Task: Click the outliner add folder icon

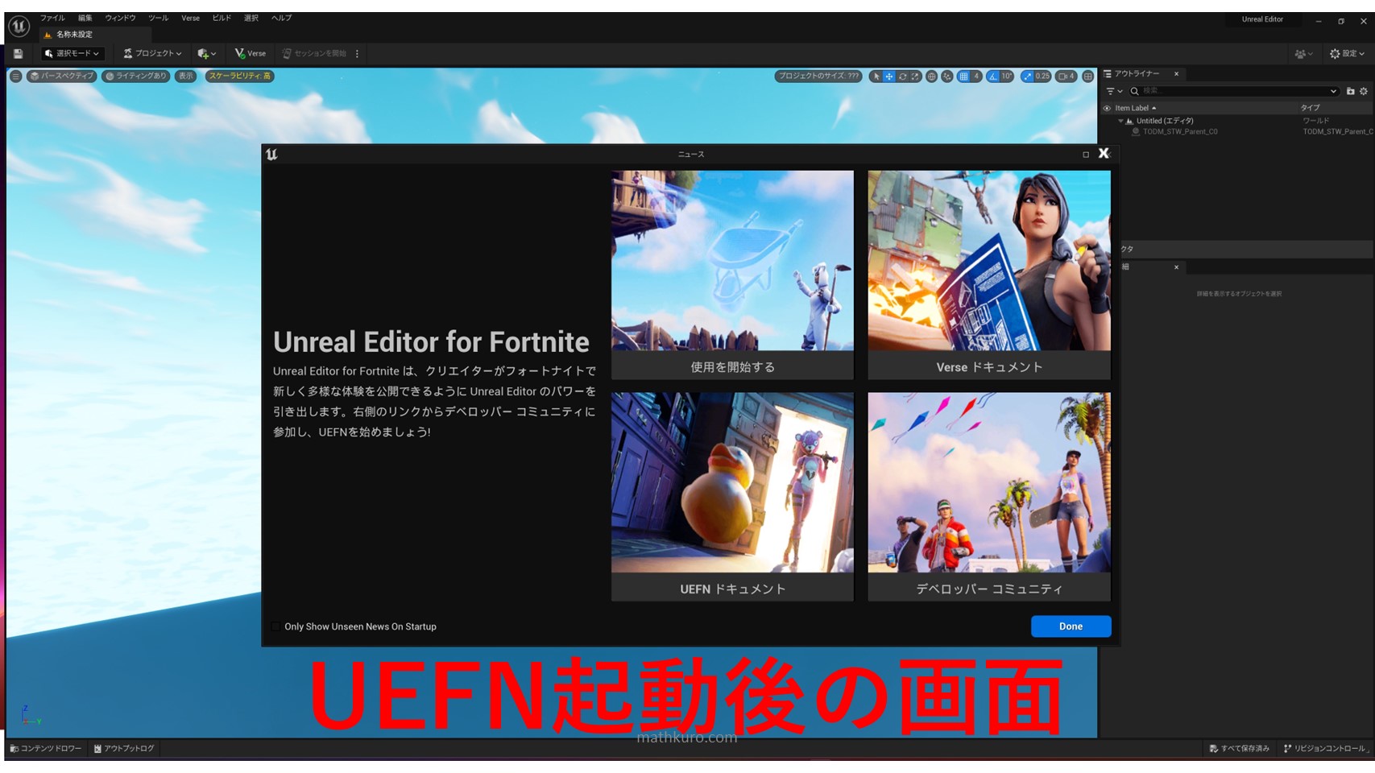Action: (x=1351, y=91)
